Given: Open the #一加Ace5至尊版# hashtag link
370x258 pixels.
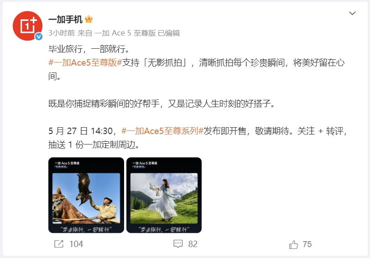Looking at the screenshot, I should (x=85, y=63).
